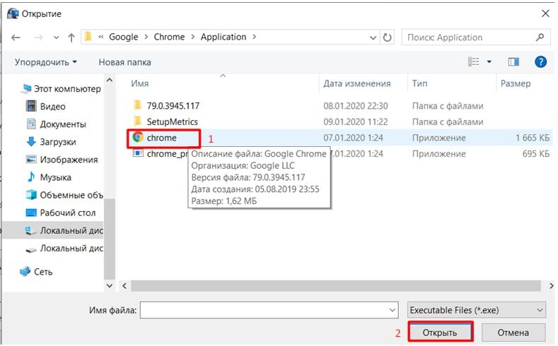Click the Новая папка button
This screenshot has width=558, height=346.
tap(124, 62)
